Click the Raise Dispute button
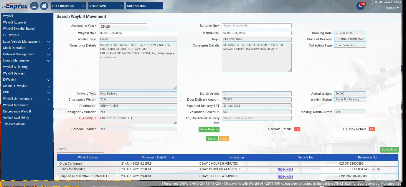The width and height of the screenshot is (406, 187). tap(209, 129)
